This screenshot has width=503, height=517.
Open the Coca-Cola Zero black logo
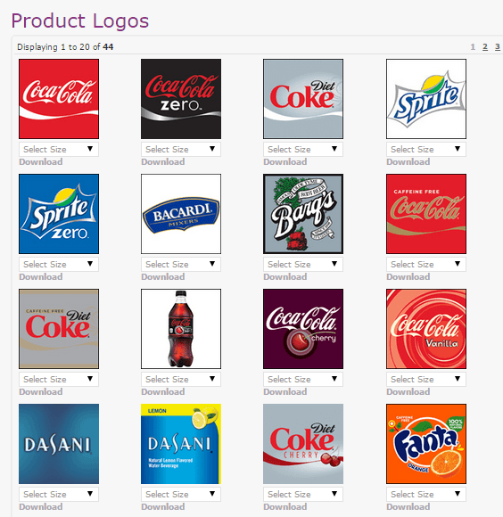coord(181,99)
